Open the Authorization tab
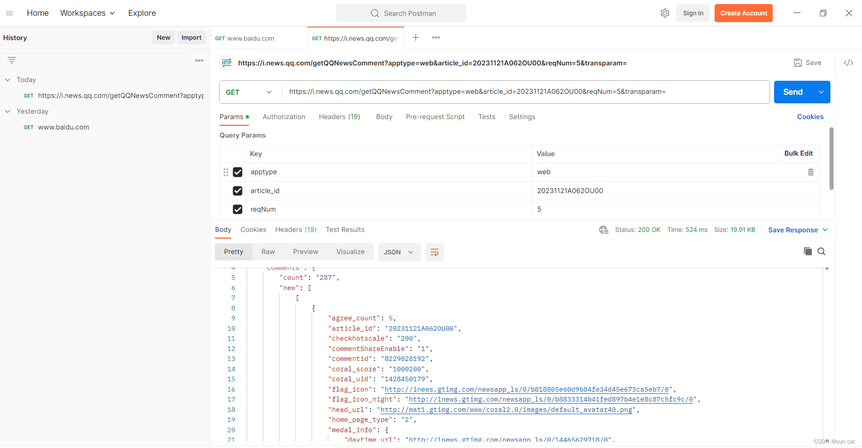Screen dimensions: 862x448 coord(284,117)
